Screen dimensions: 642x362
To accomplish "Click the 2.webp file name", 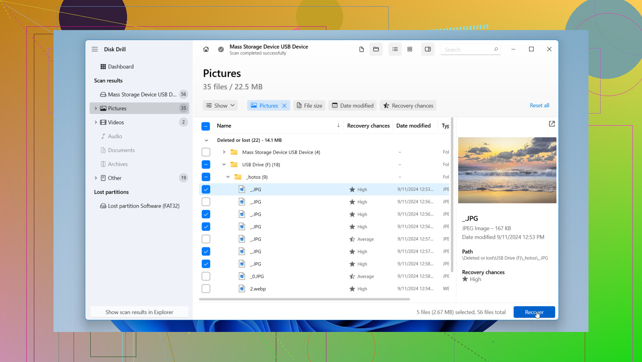I will (258, 289).
